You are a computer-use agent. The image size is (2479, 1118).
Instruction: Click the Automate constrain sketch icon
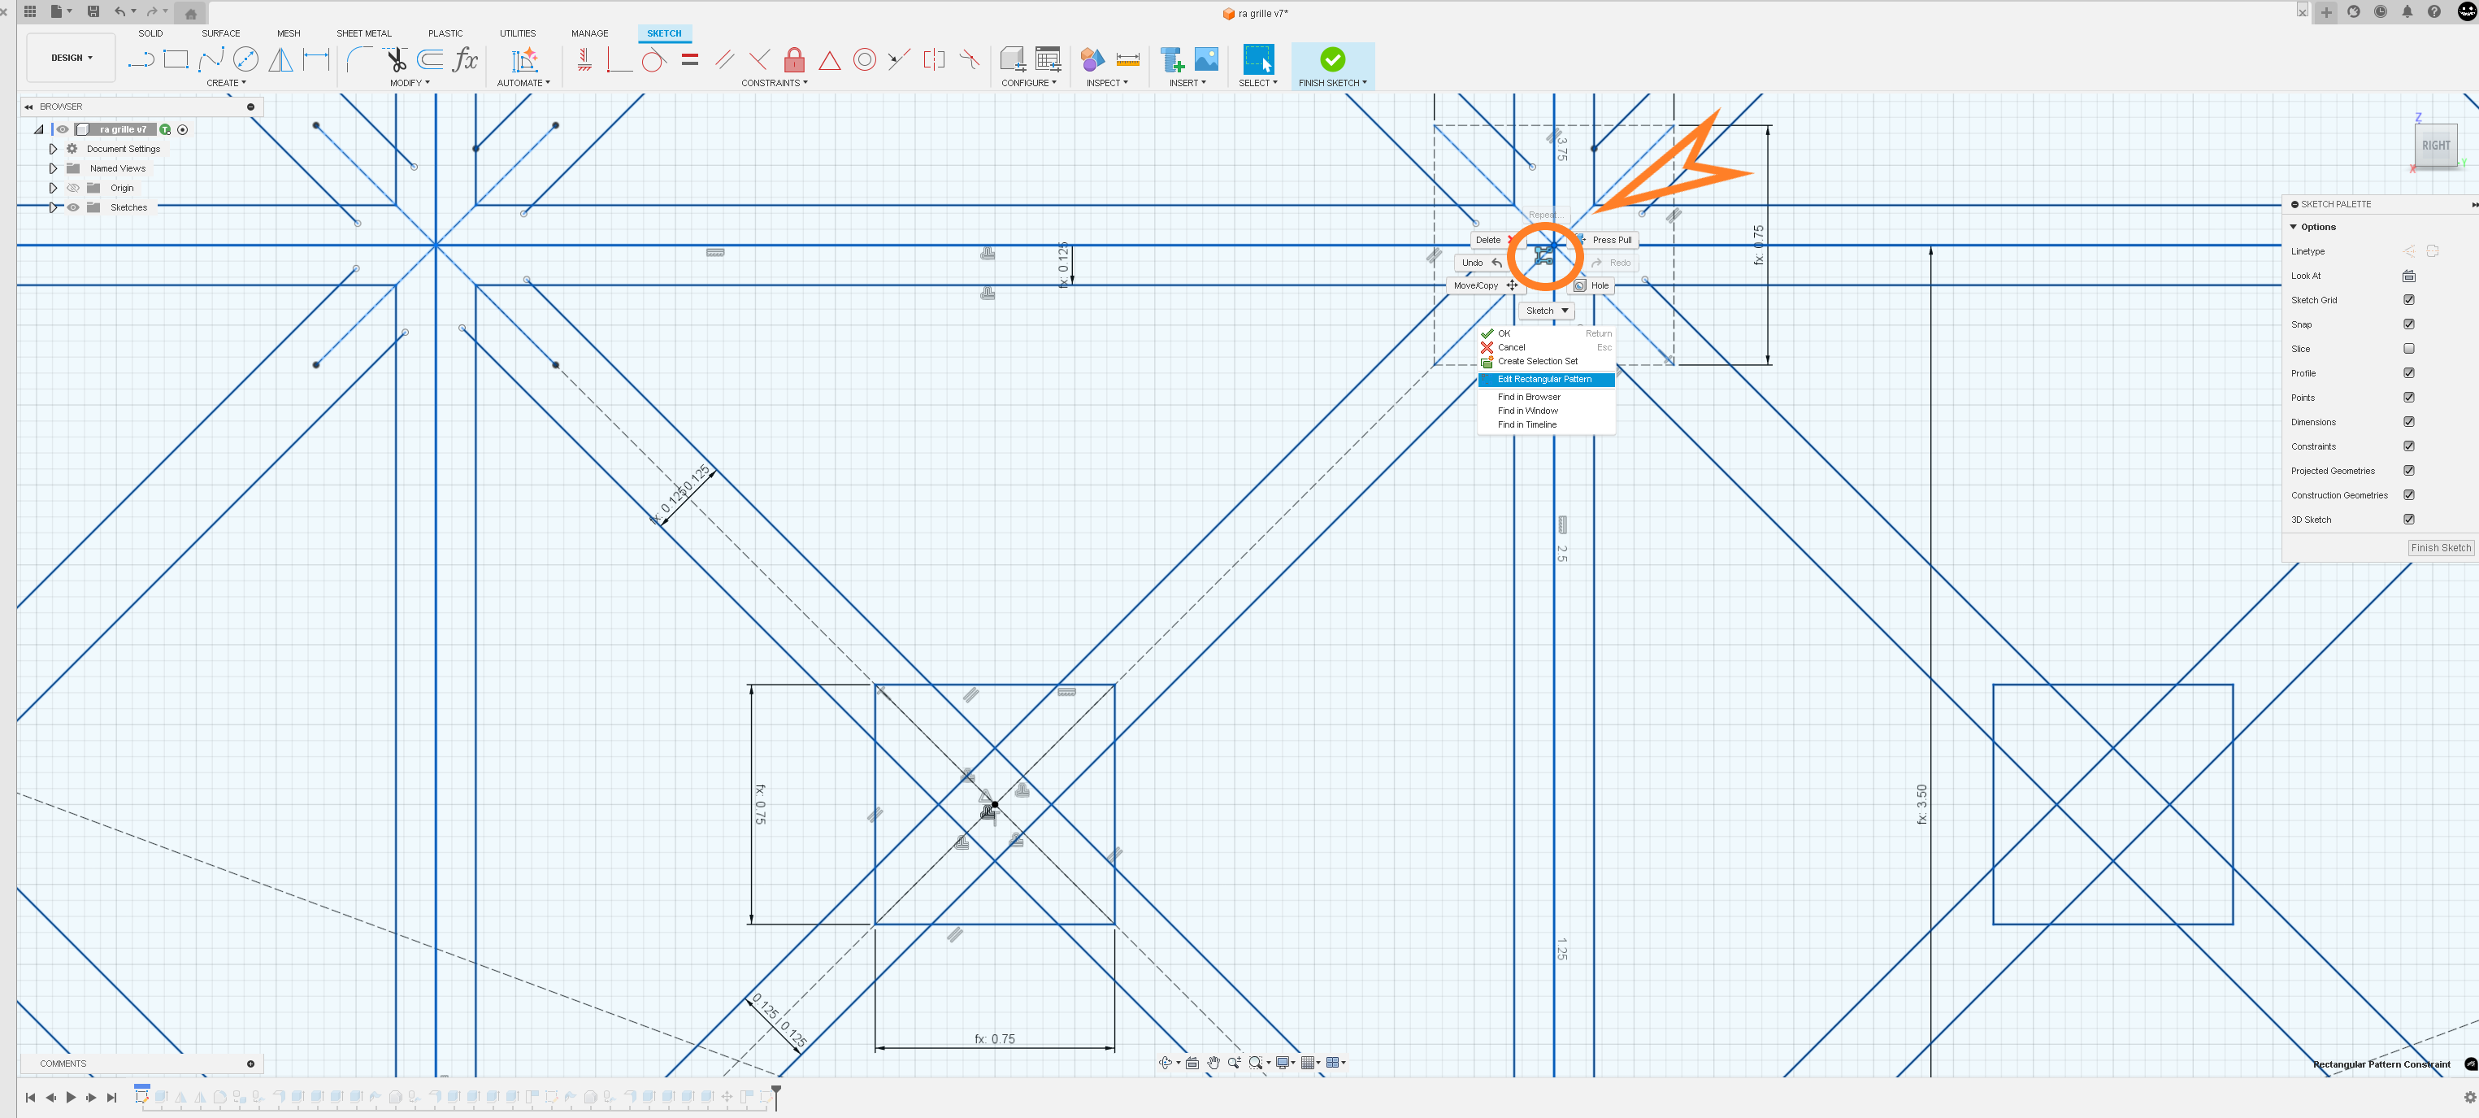[x=524, y=59]
